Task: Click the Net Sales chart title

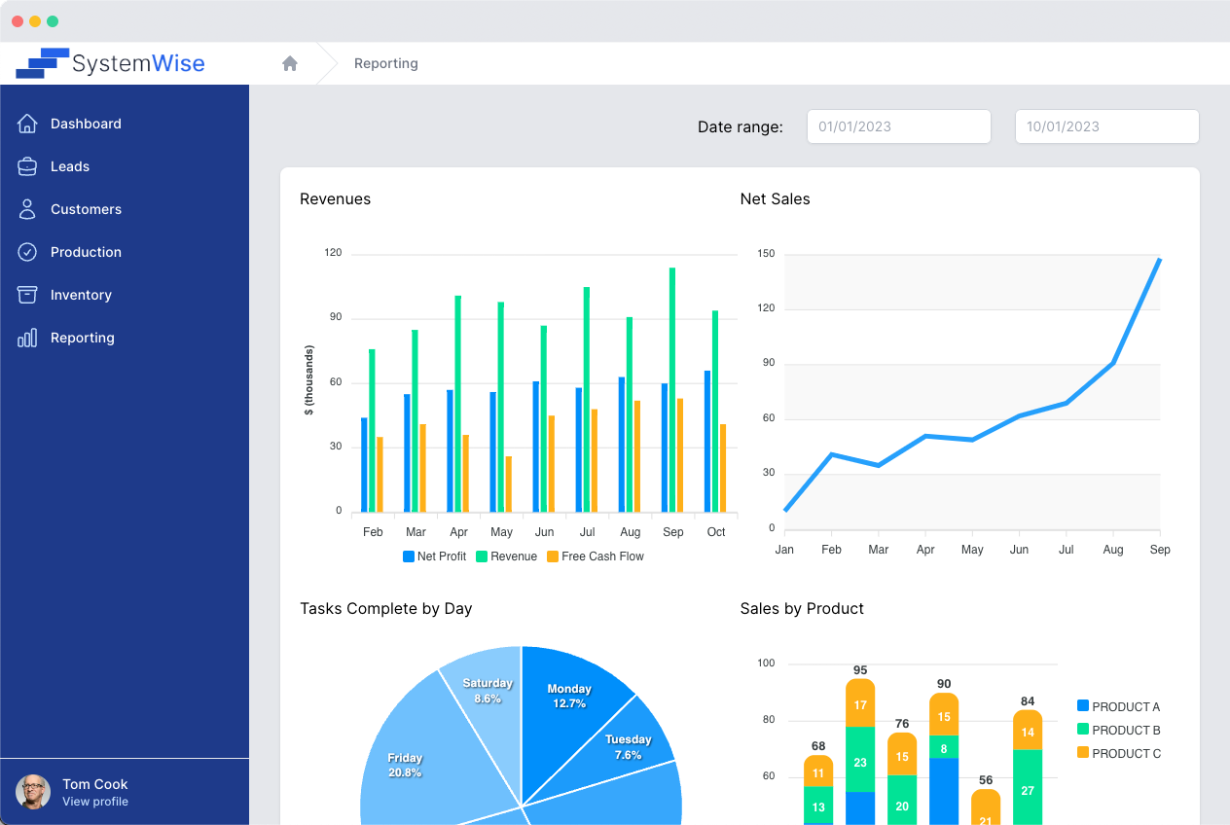Action: (776, 199)
